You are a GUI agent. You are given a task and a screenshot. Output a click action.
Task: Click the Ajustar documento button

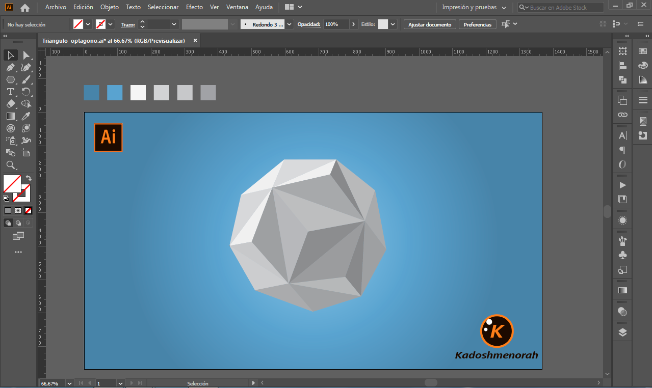coord(430,24)
